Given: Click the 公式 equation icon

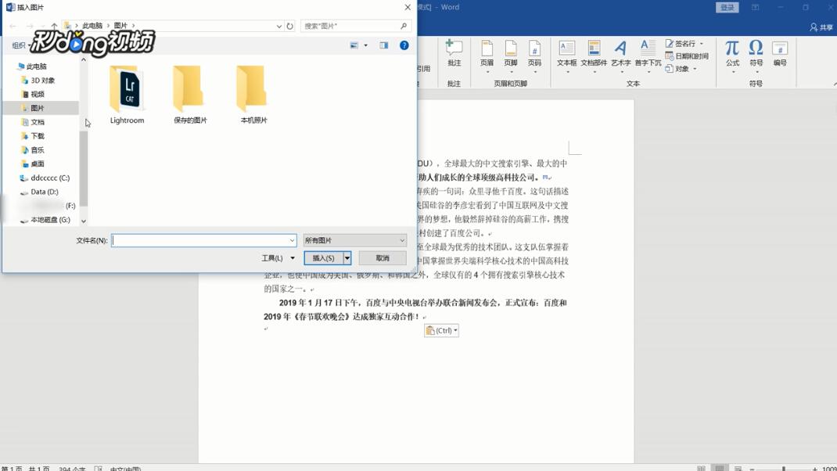Looking at the screenshot, I should click(x=732, y=55).
